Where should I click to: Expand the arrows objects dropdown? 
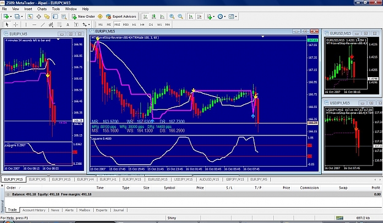[x=89, y=25]
